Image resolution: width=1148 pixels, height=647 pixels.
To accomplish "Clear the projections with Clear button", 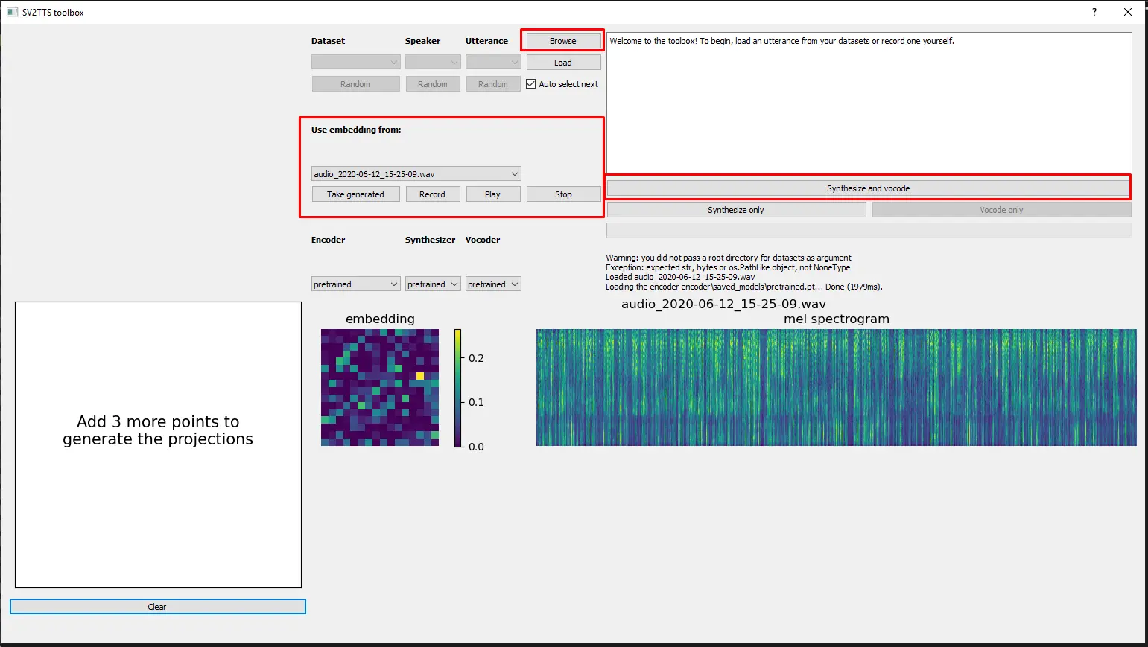I will (157, 607).
